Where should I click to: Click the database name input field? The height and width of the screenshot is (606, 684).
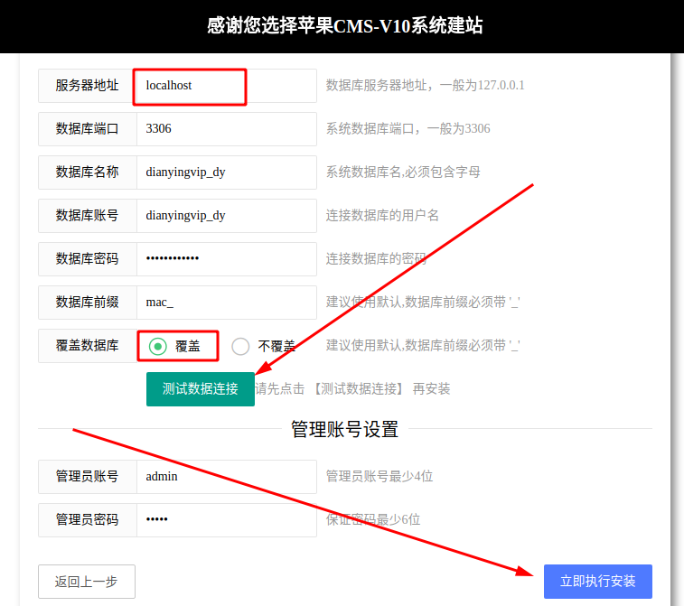point(227,172)
